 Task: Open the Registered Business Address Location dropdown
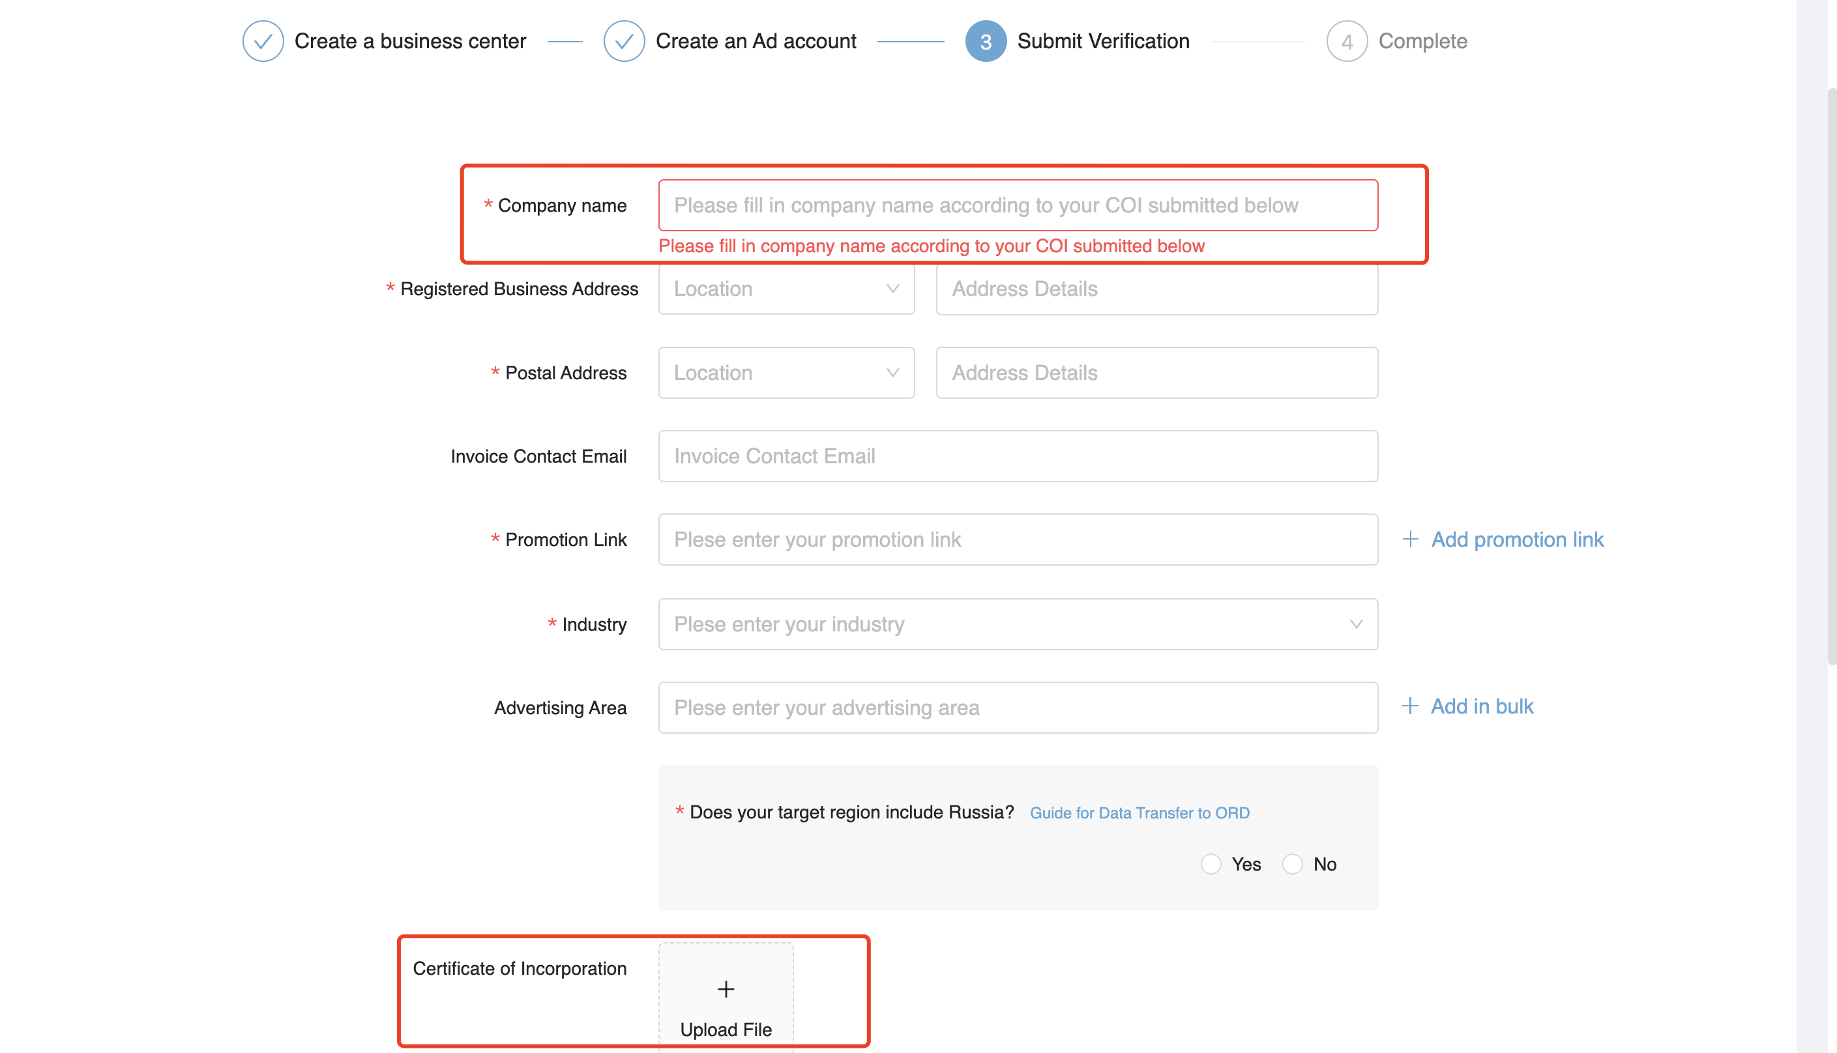786,289
